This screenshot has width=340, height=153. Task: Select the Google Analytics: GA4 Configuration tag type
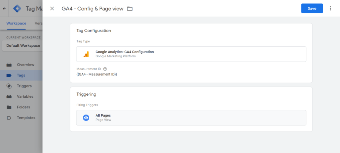pyautogui.click(x=191, y=54)
